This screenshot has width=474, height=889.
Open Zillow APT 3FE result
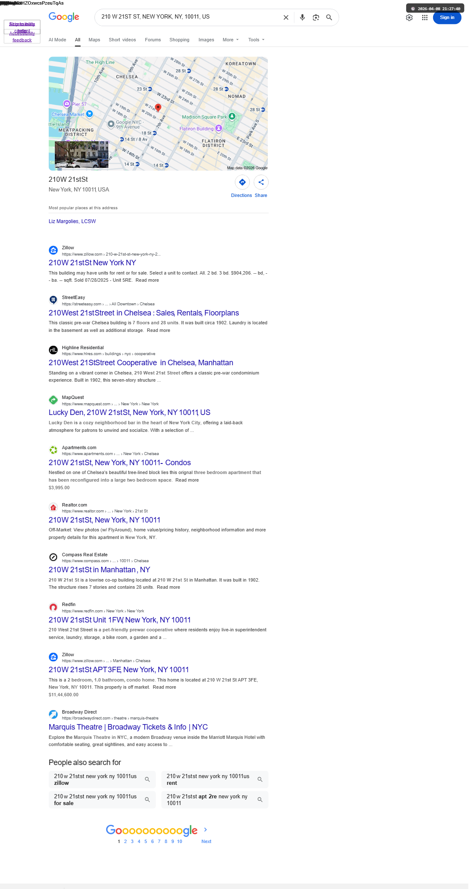[119, 670]
